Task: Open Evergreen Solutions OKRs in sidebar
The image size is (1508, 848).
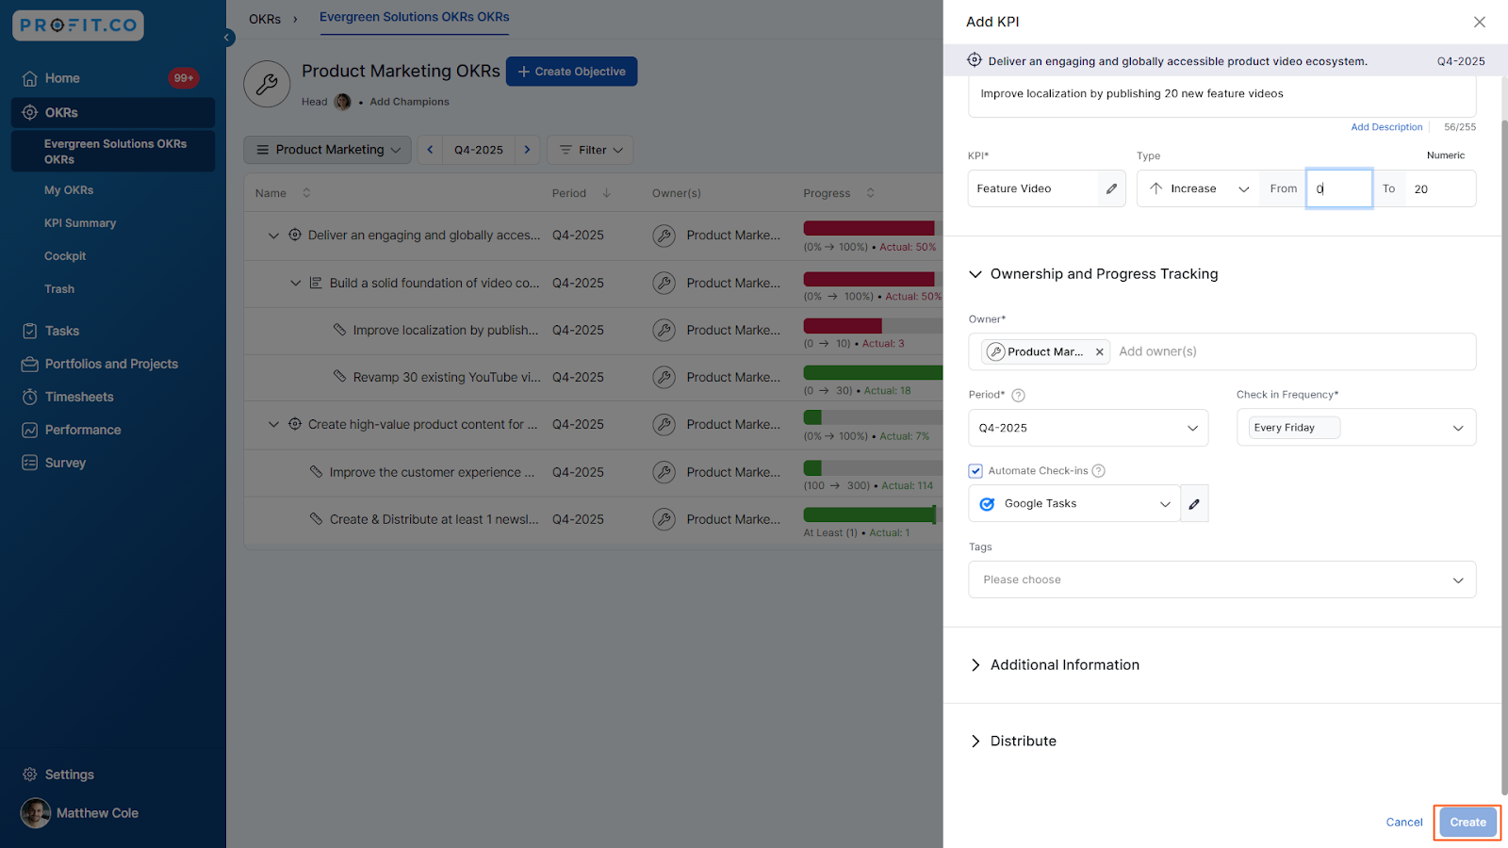Action: [113, 151]
